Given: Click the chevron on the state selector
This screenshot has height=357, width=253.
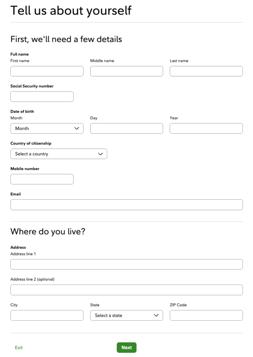Looking at the screenshot, I should click(155, 315).
